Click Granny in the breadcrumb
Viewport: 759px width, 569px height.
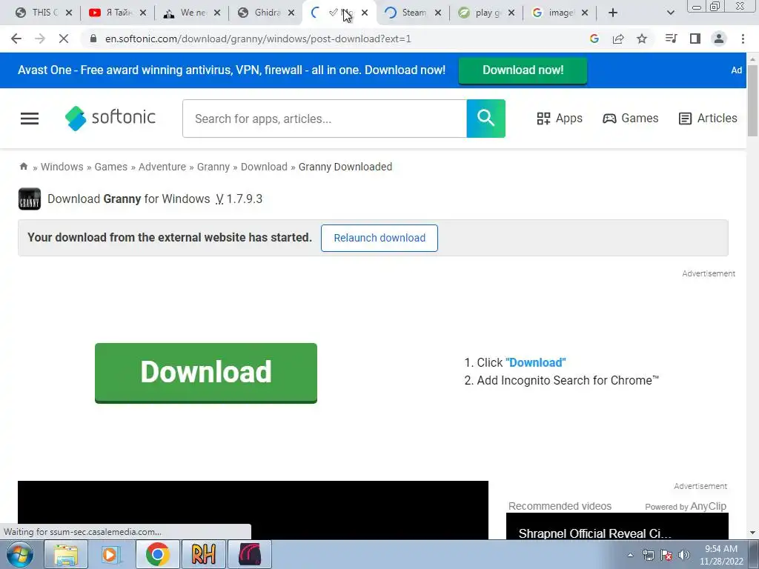213,167
